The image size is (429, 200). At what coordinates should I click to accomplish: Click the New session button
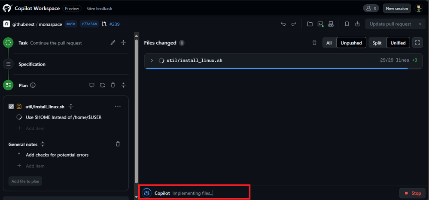coord(397,8)
